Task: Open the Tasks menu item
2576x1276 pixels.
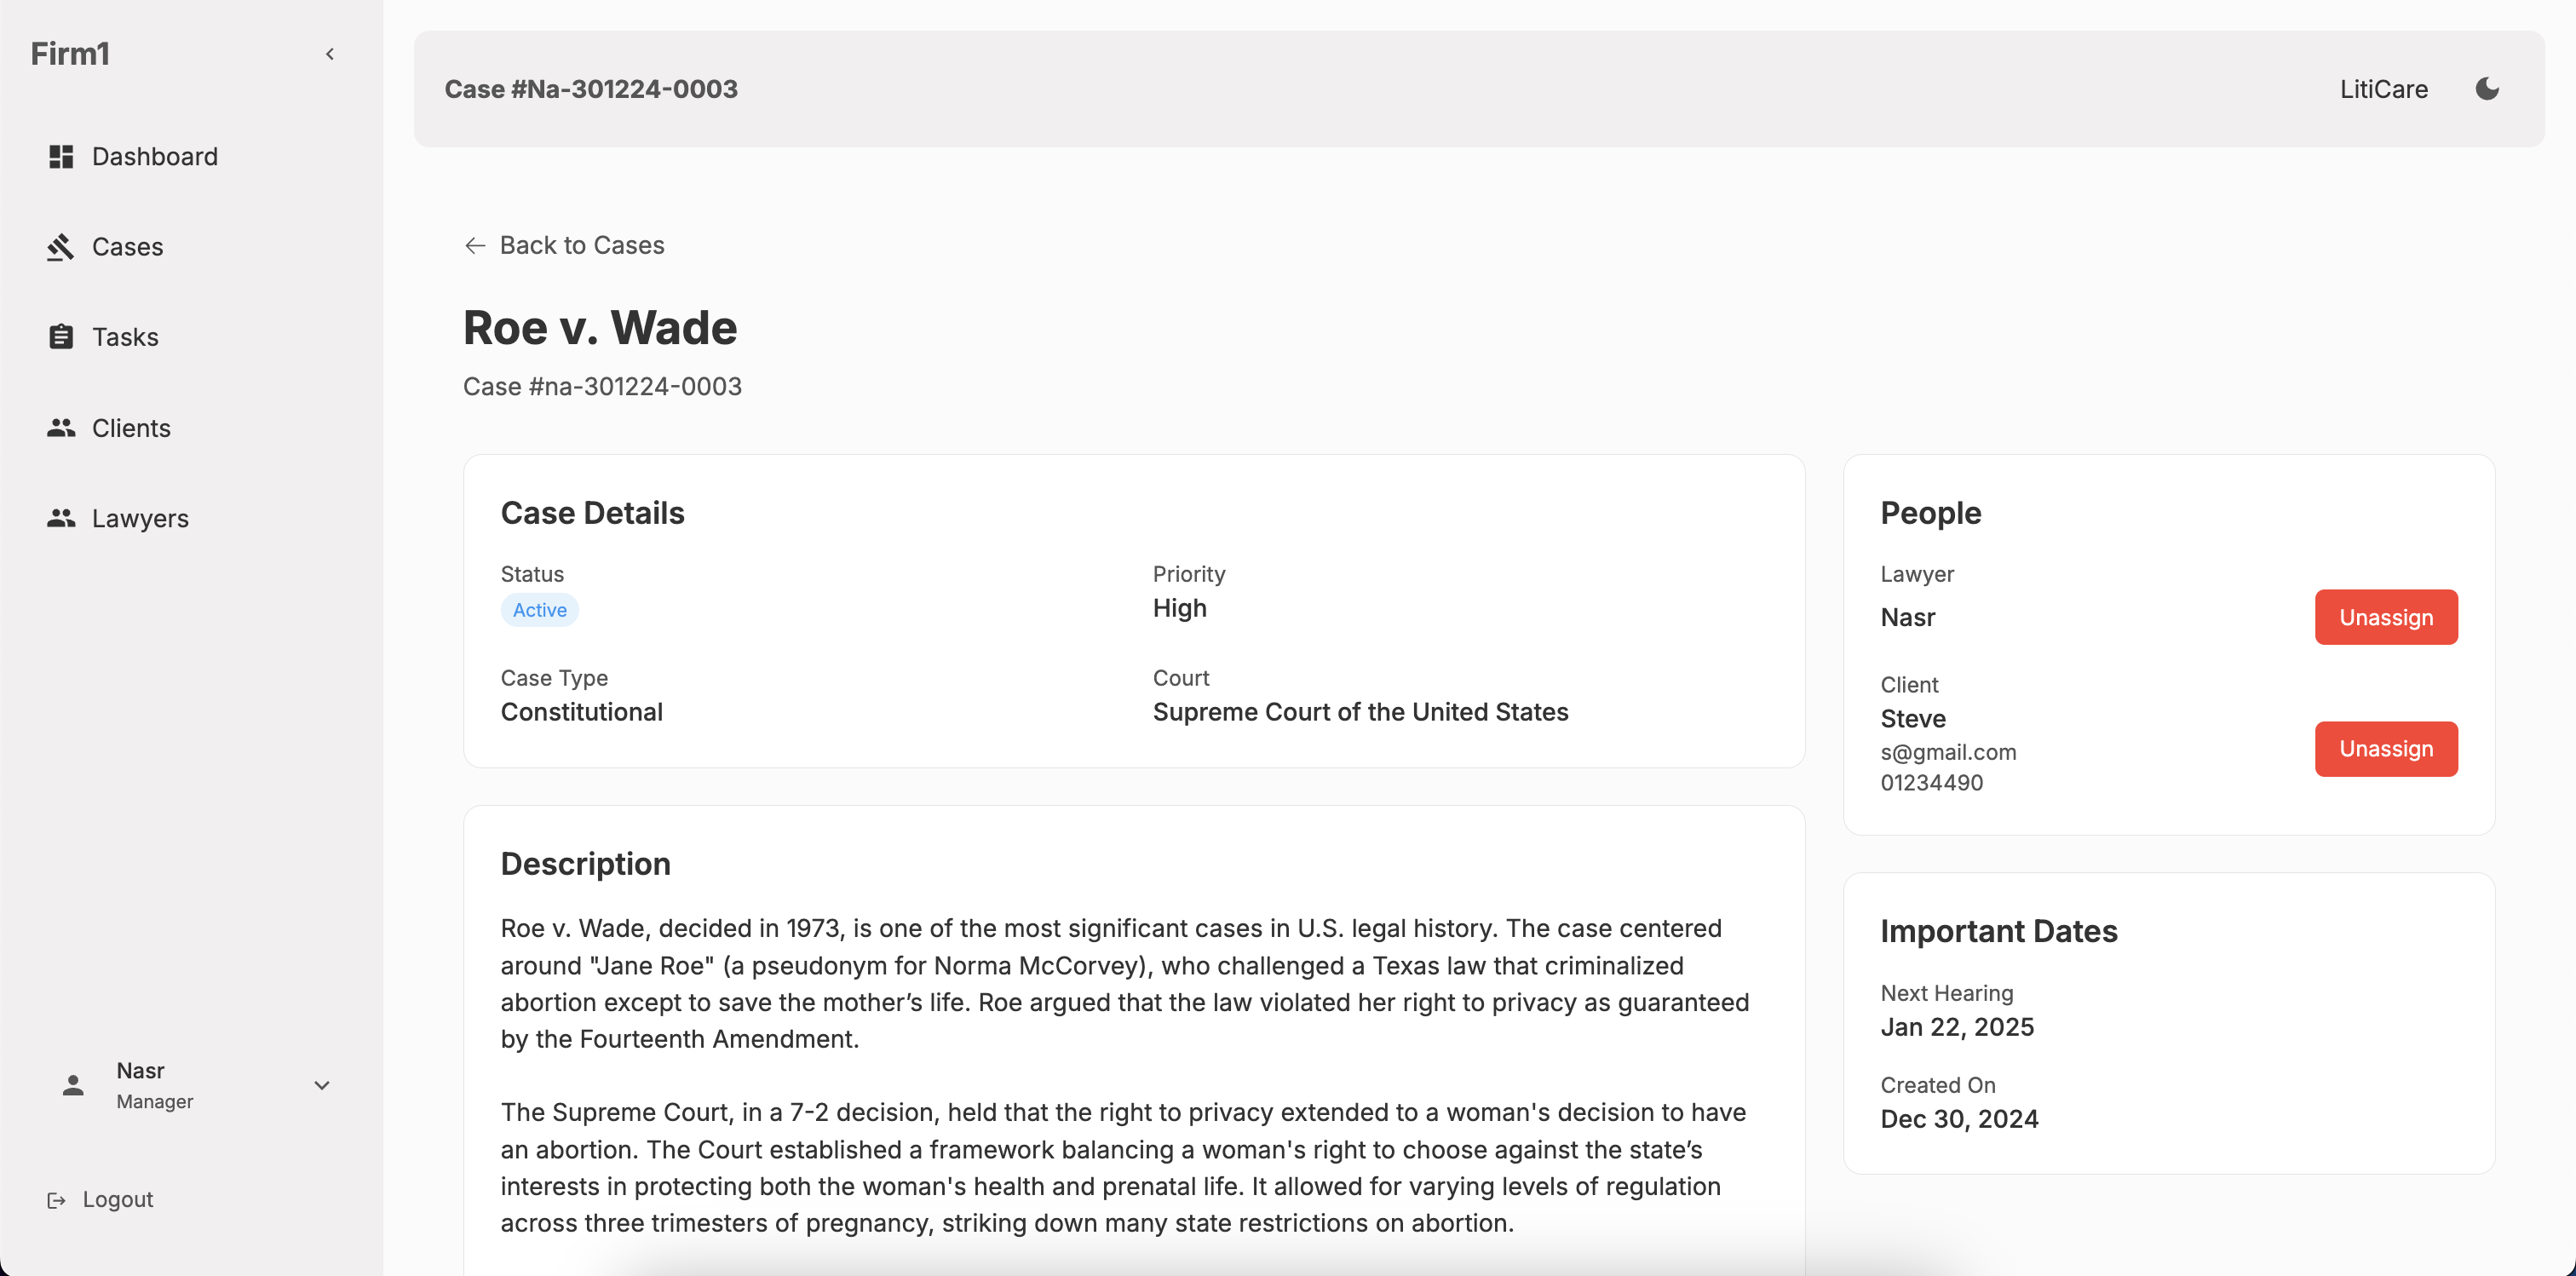Action: coord(126,337)
